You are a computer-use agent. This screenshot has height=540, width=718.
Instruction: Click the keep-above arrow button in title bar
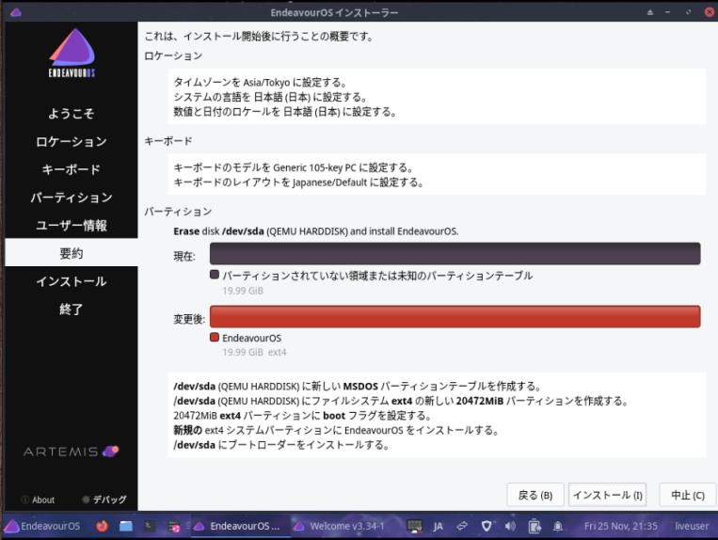(649, 12)
